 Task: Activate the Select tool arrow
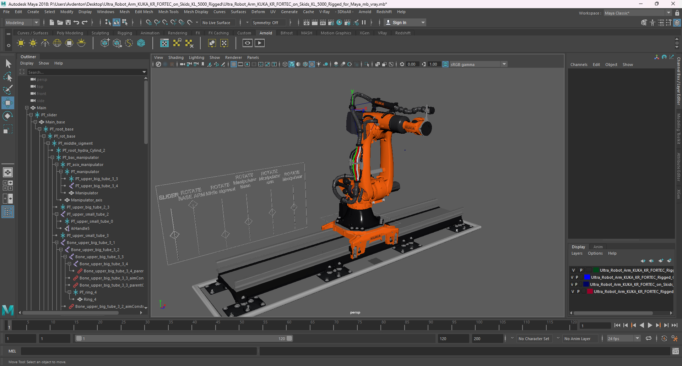(8, 63)
